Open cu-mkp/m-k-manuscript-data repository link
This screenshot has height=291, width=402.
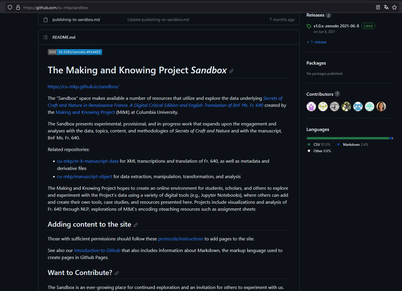88,161
